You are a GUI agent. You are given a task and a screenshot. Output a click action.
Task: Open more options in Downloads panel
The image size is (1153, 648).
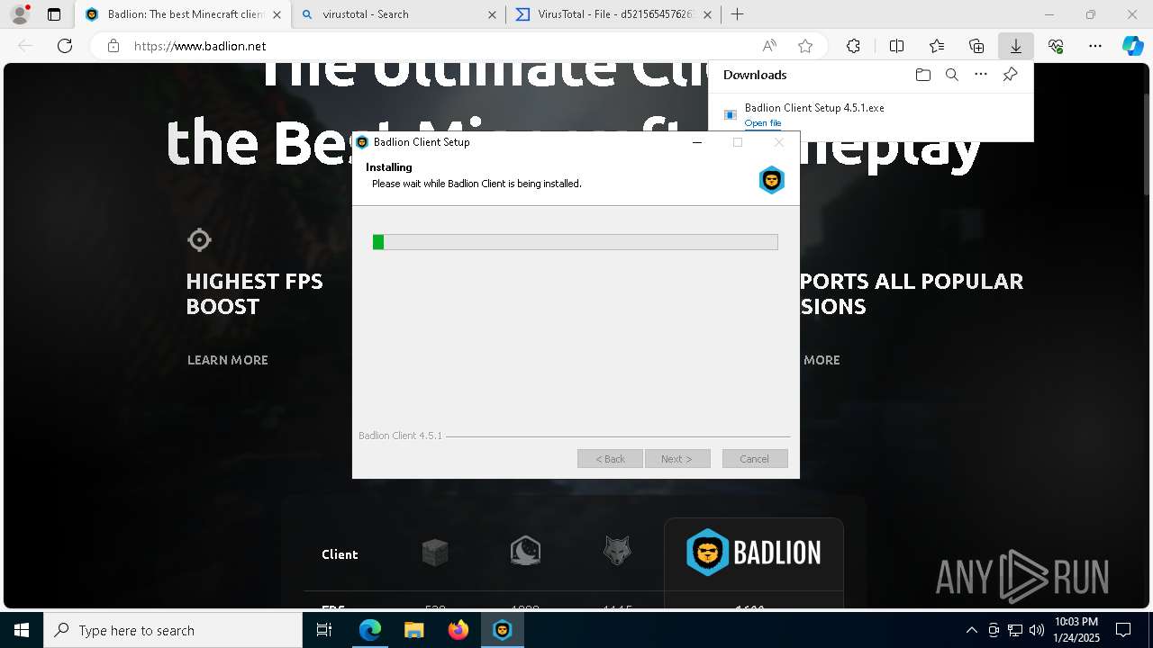coord(981,75)
